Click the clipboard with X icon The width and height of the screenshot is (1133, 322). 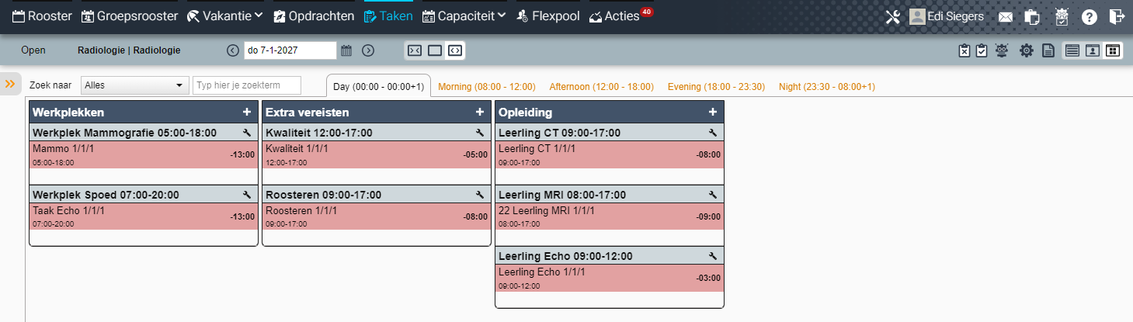click(x=964, y=50)
